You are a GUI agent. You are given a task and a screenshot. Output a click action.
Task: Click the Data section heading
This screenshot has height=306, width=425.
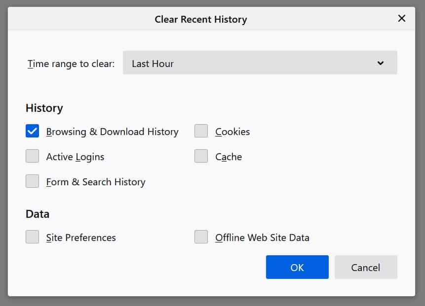[x=38, y=214]
